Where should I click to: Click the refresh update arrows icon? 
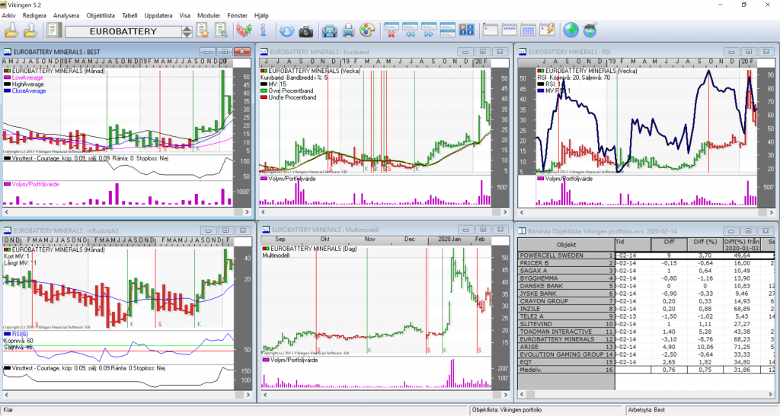pos(286,31)
